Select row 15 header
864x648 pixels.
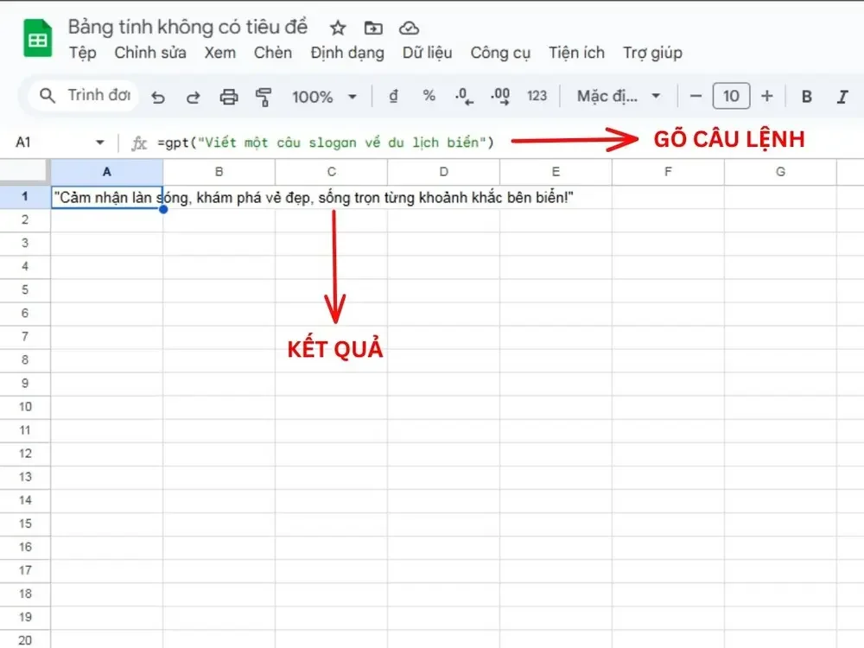click(25, 524)
